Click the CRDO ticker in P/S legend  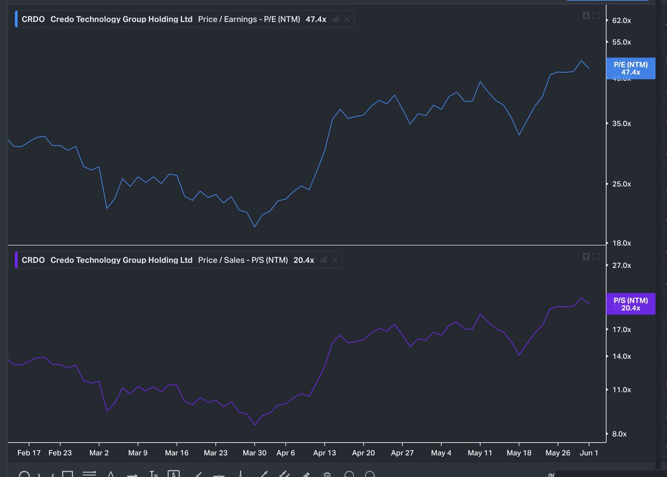pyautogui.click(x=33, y=260)
